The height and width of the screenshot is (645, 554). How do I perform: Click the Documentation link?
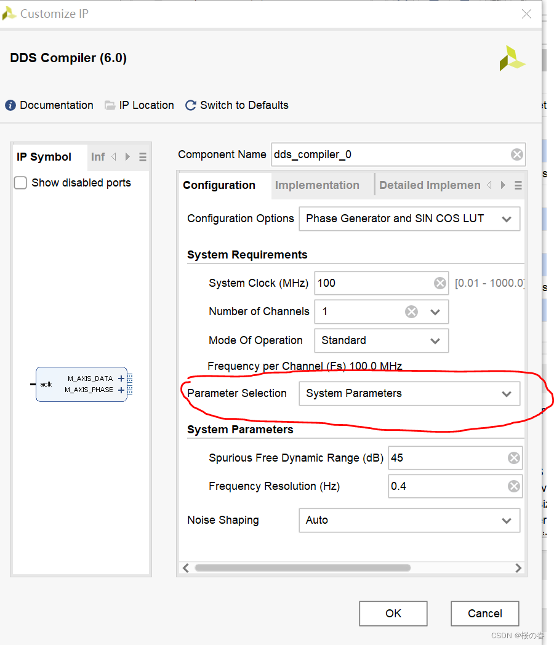coord(57,105)
